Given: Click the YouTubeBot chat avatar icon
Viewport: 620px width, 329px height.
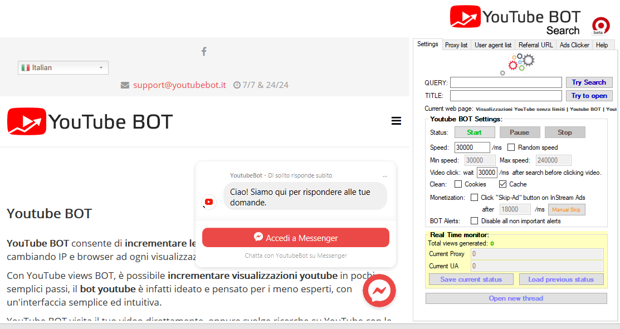Looking at the screenshot, I should [x=209, y=202].
